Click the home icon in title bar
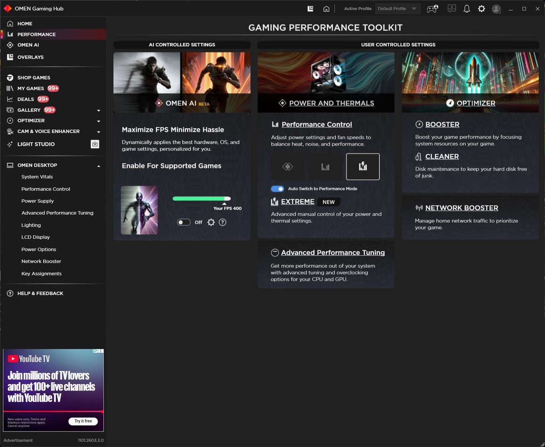Screen dimensions: 545x447 [x=326, y=9]
